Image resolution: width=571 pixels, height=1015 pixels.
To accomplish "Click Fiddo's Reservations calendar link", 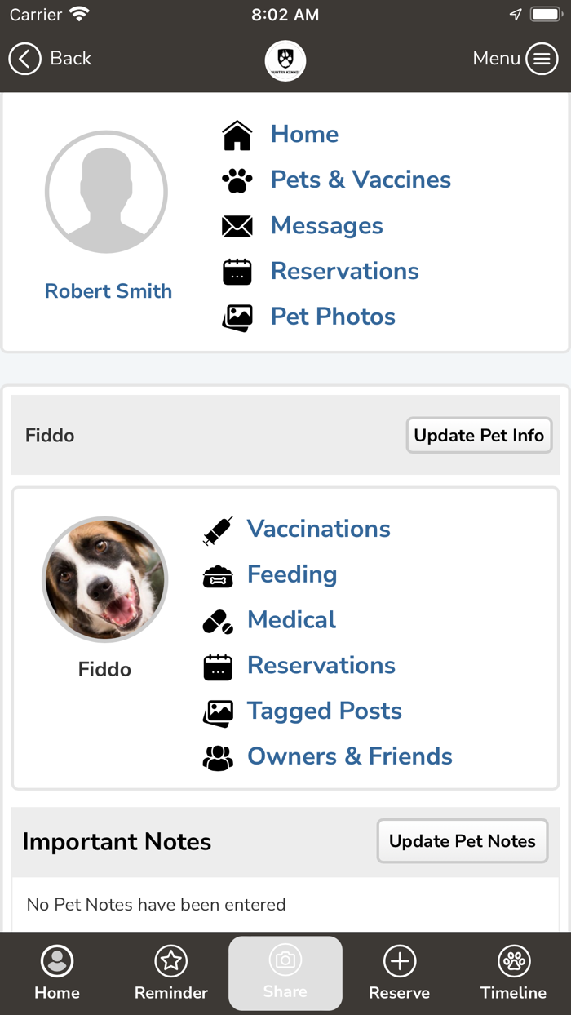I will point(321,666).
